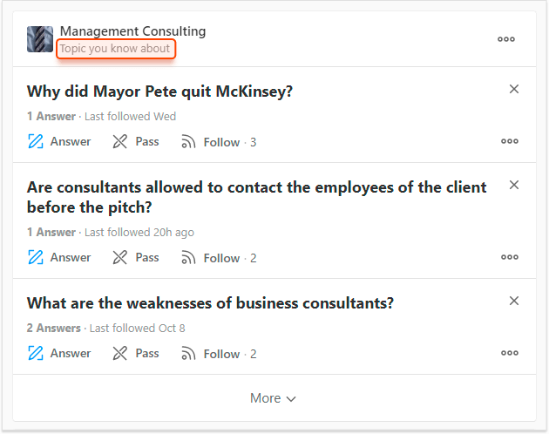Screen dimensions: 549x434
Task: Answer the weaknesses of business consultants question
Action: (x=59, y=353)
